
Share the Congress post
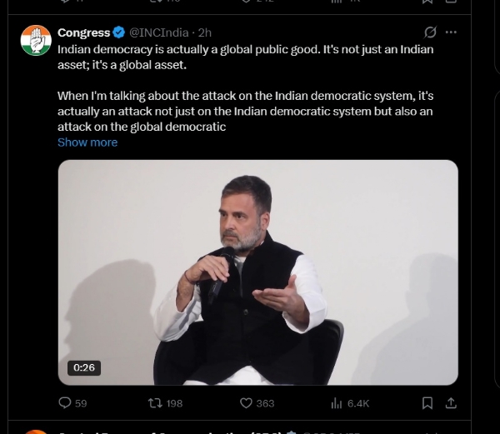pos(451,403)
